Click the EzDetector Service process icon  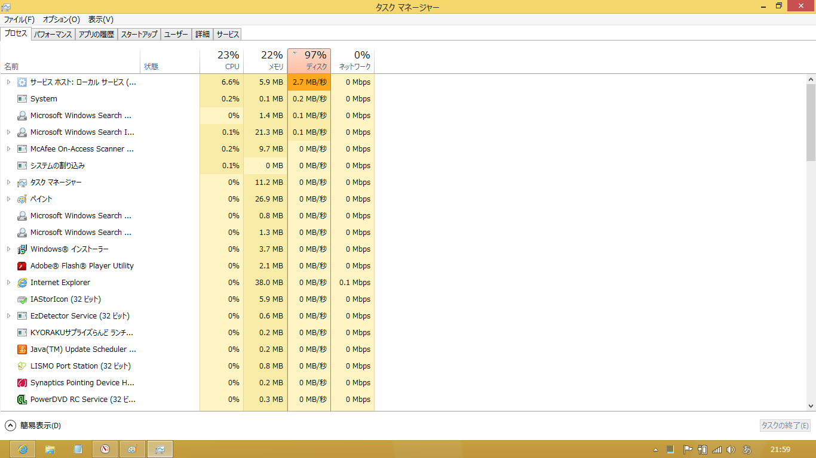(x=22, y=316)
